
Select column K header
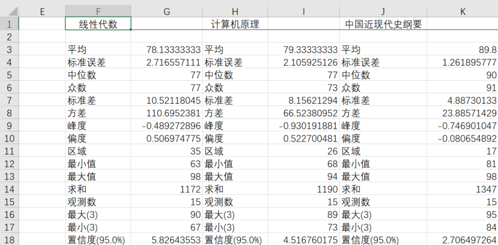[462, 11]
